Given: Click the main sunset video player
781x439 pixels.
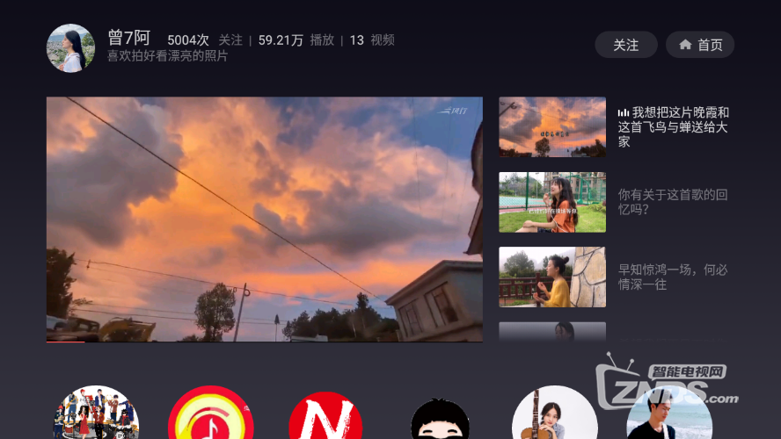Looking at the screenshot, I should click(x=265, y=219).
